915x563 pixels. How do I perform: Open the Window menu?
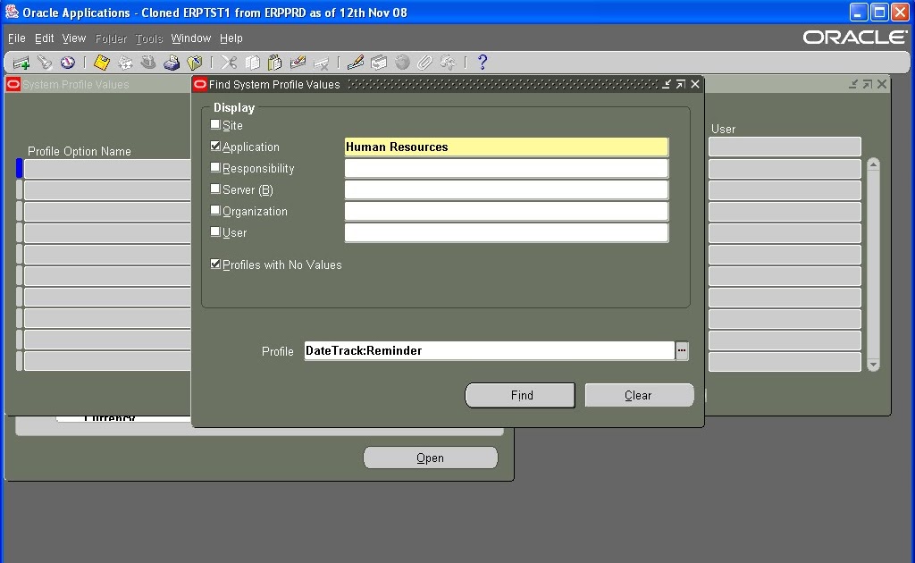click(x=191, y=38)
